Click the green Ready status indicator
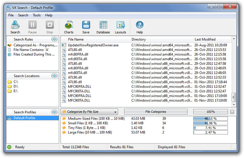 coord(9,147)
